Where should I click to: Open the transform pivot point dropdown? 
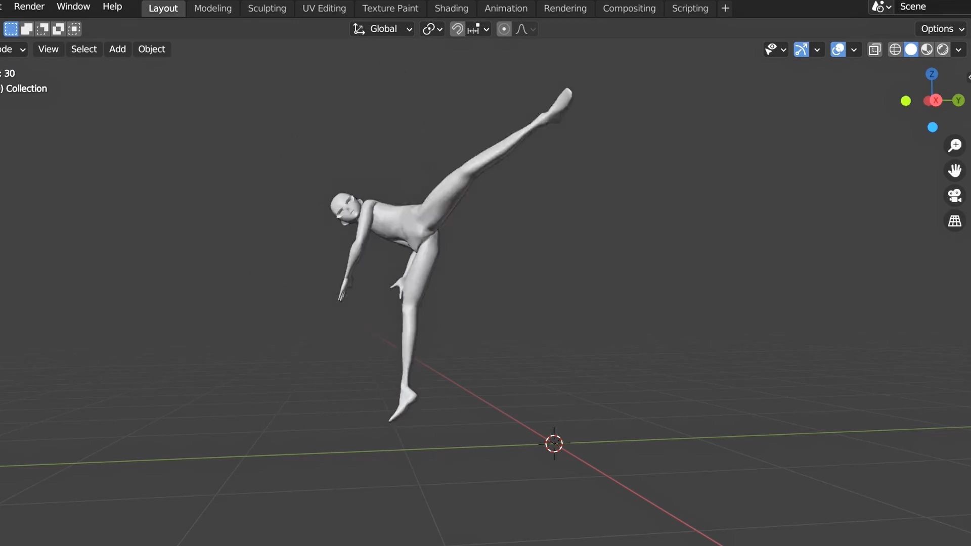coord(432,29)
